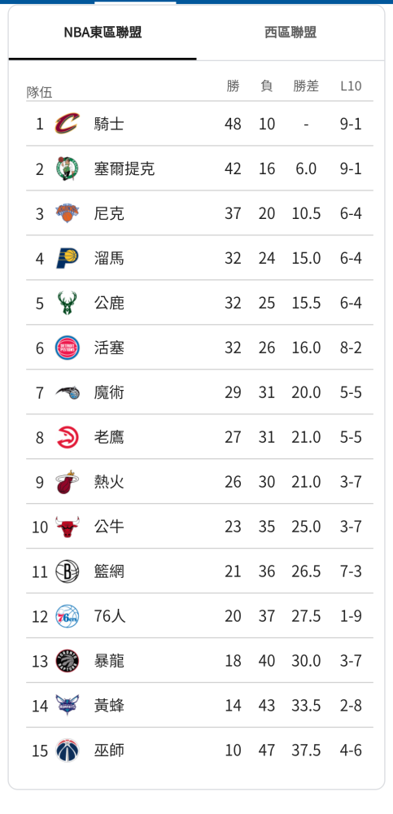Click the Knicks team logo

68,213
